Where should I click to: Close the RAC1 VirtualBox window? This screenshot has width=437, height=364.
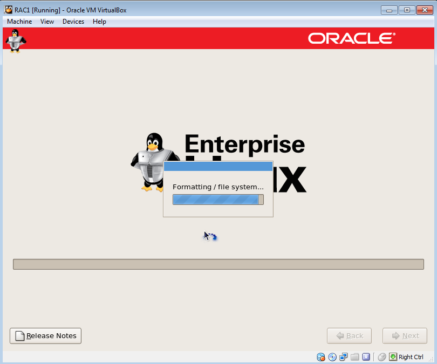click(425, 10)
